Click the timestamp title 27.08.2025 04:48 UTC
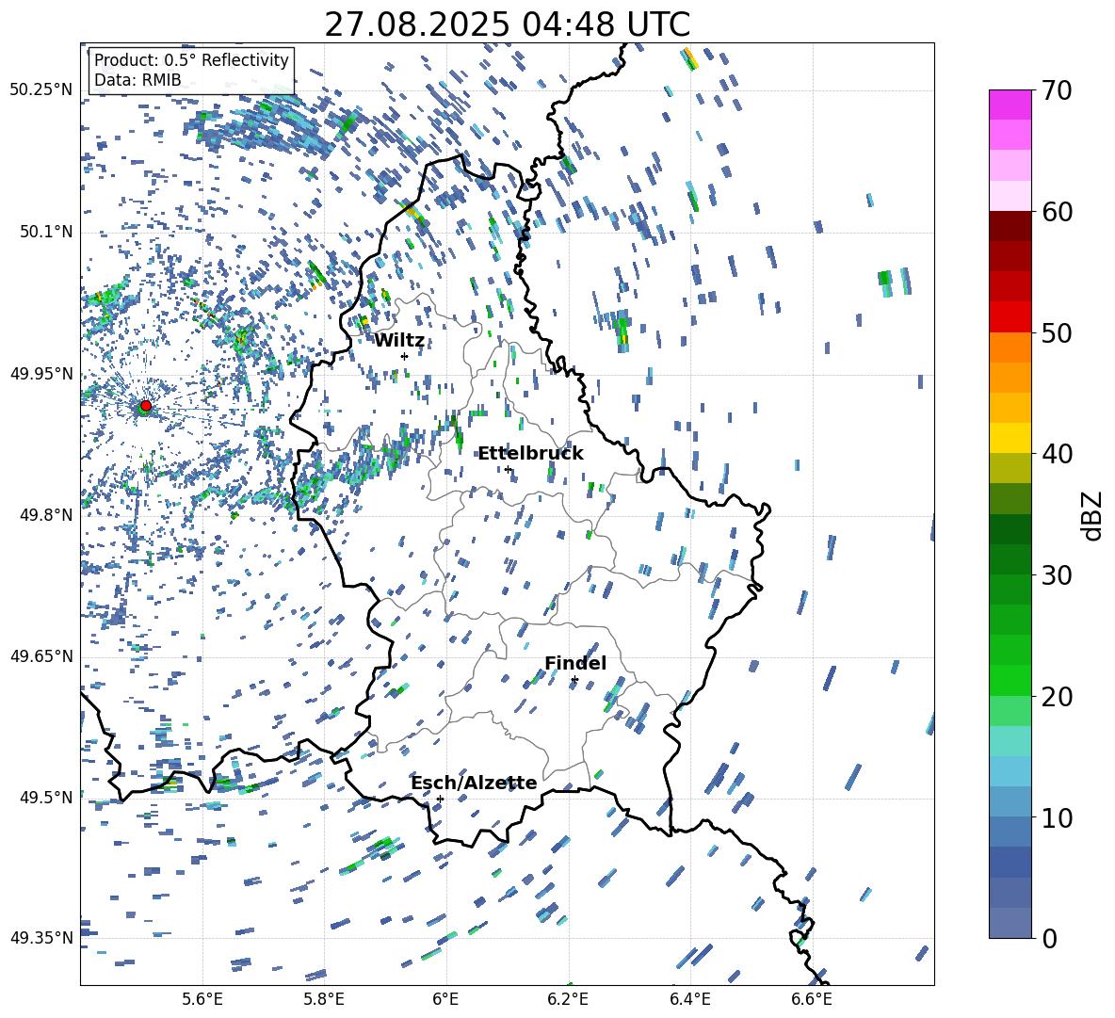Viewport: 1115px width, 1018px height. (x=507, y=24)
